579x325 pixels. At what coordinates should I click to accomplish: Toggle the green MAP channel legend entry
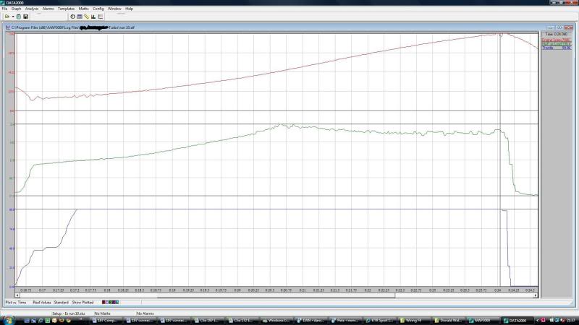[556, 43]
